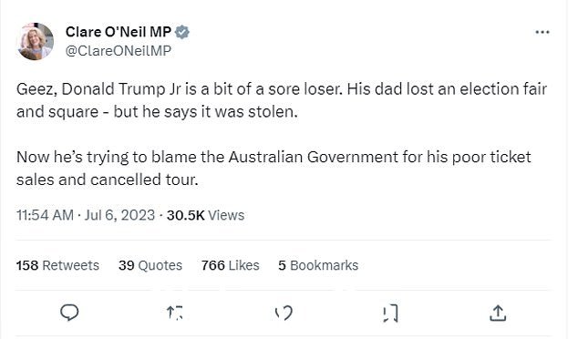The width and height of the screenshot is (578, 339).
Task: Show the 766 Likes list
Action: [x=231, y=265]
